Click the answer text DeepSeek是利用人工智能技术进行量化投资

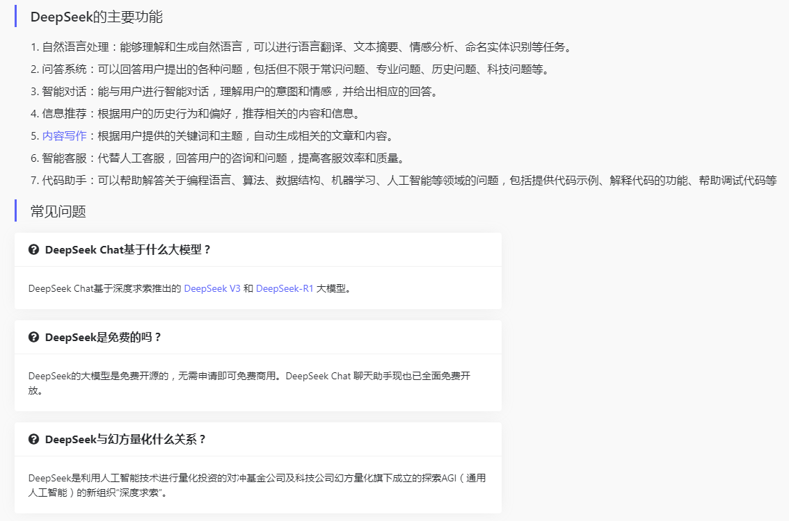coord(257,485)
